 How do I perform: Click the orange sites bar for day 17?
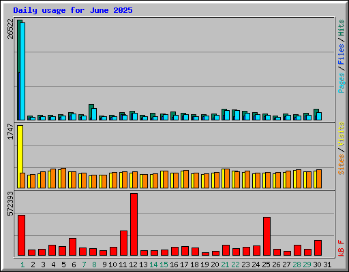coord(186,180)
